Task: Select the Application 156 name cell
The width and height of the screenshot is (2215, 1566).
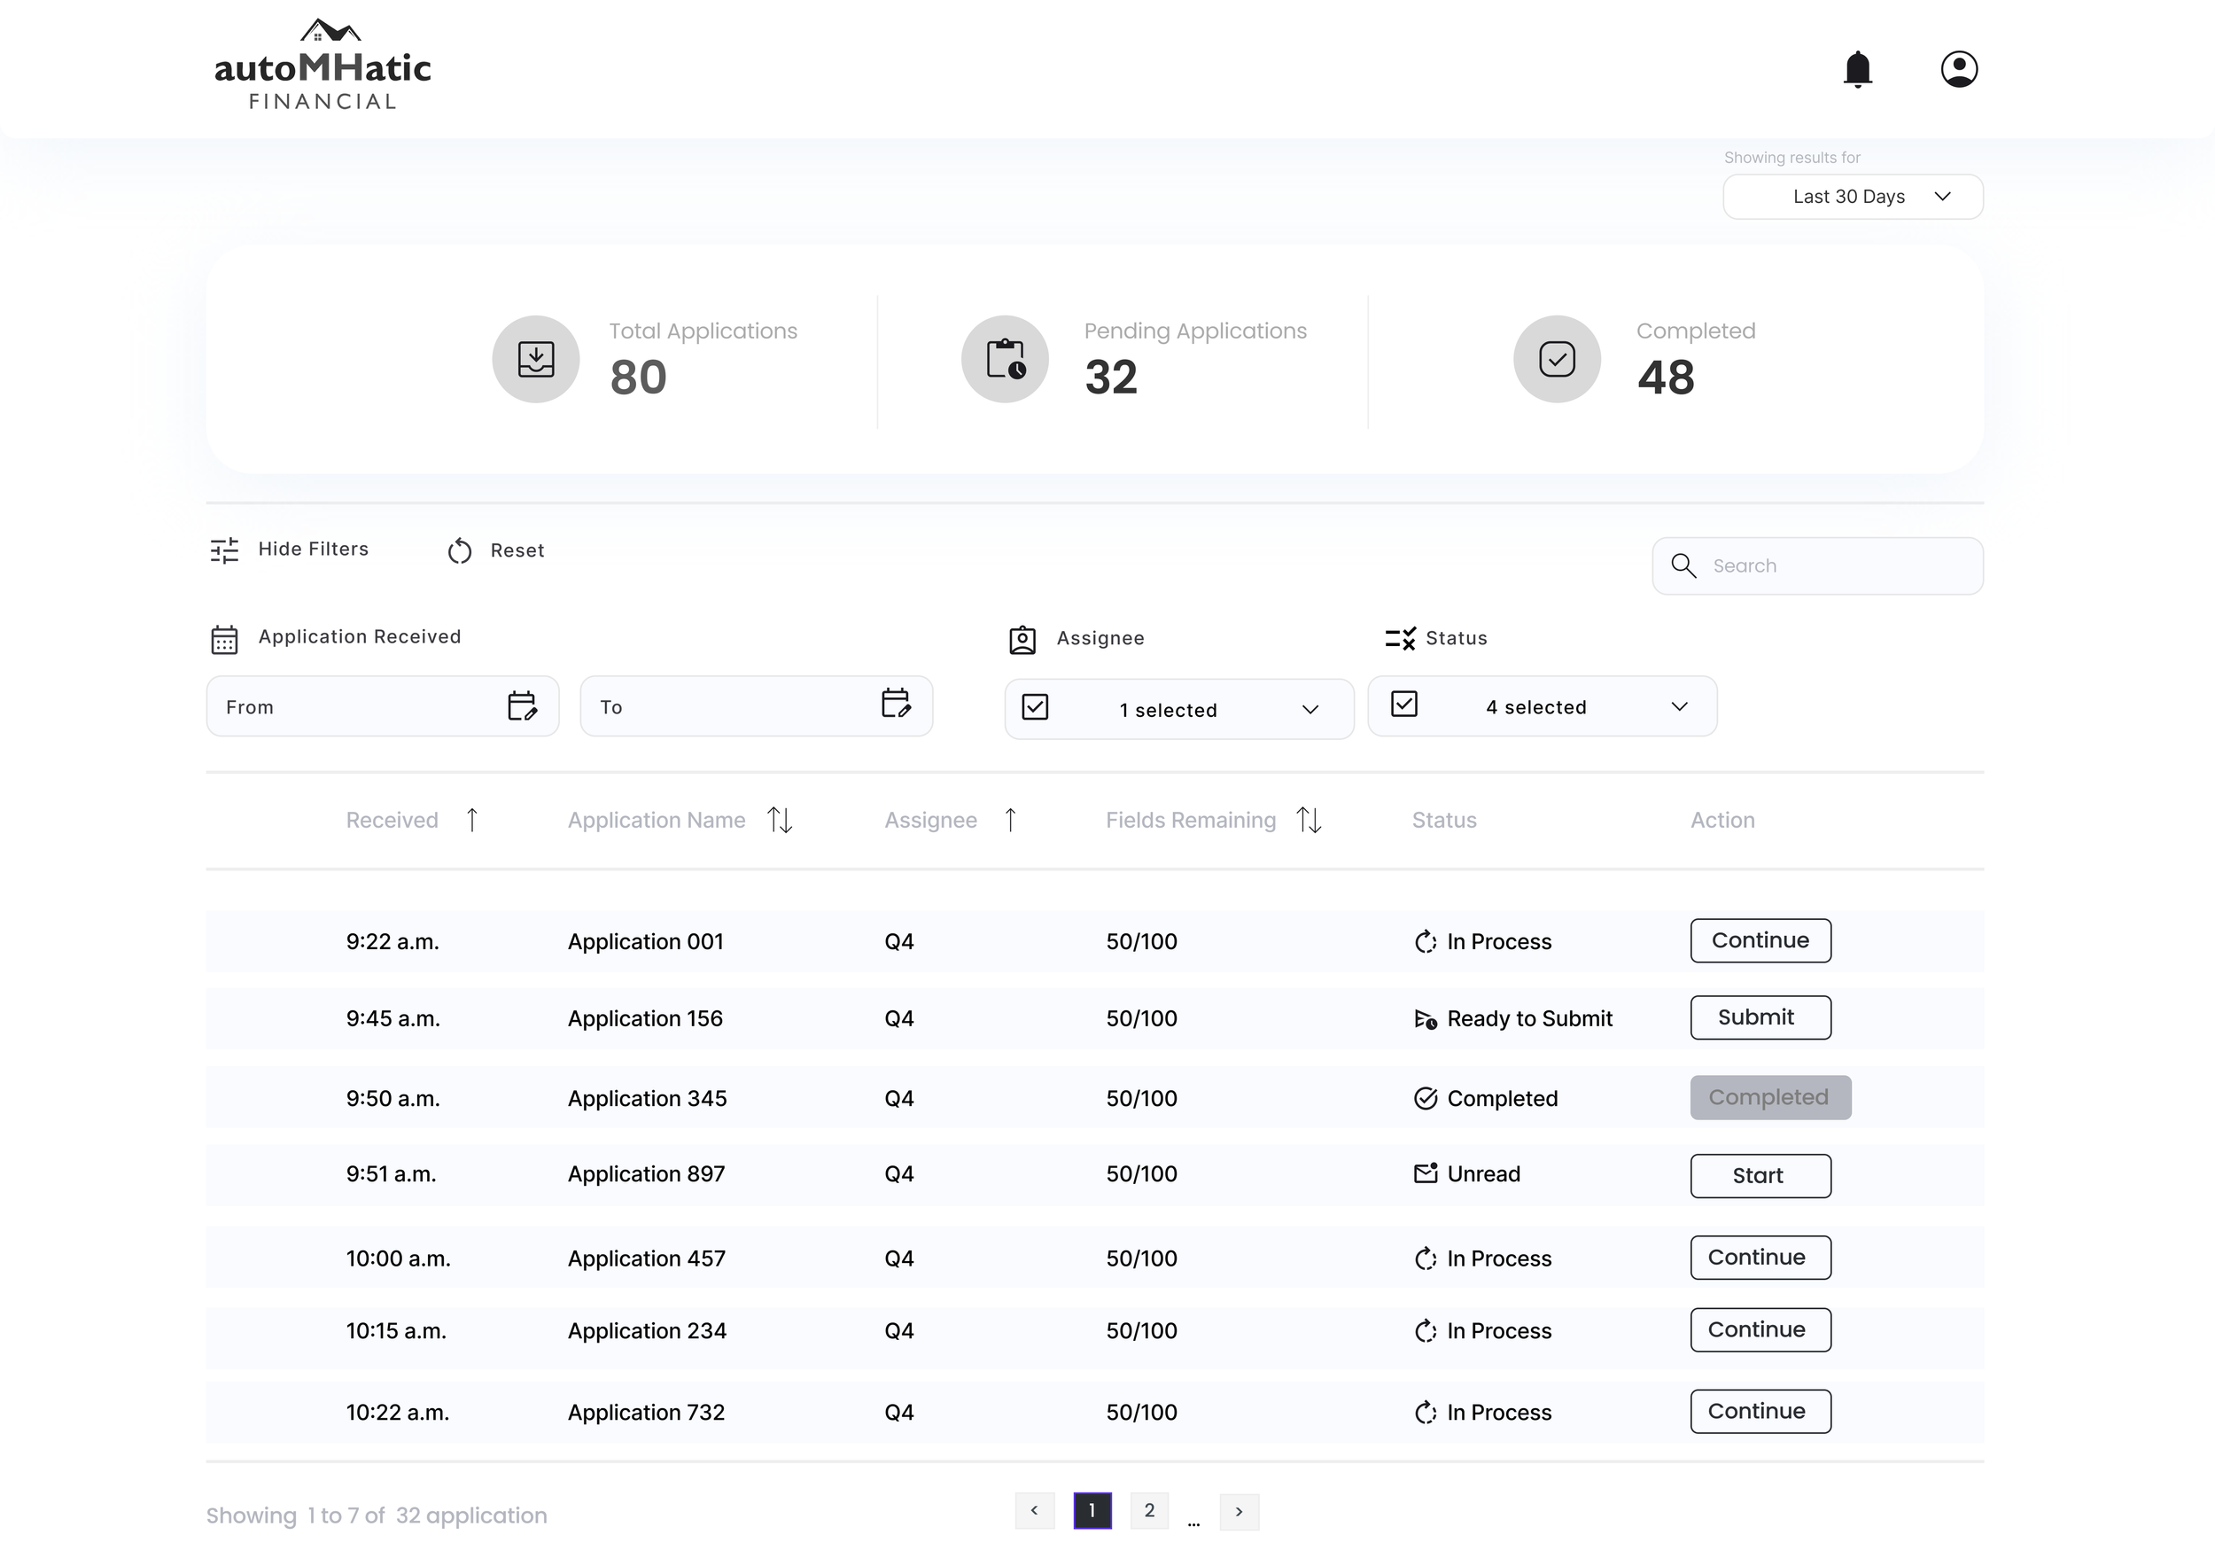Action: pyautogui.click(x=644, y=1019)
